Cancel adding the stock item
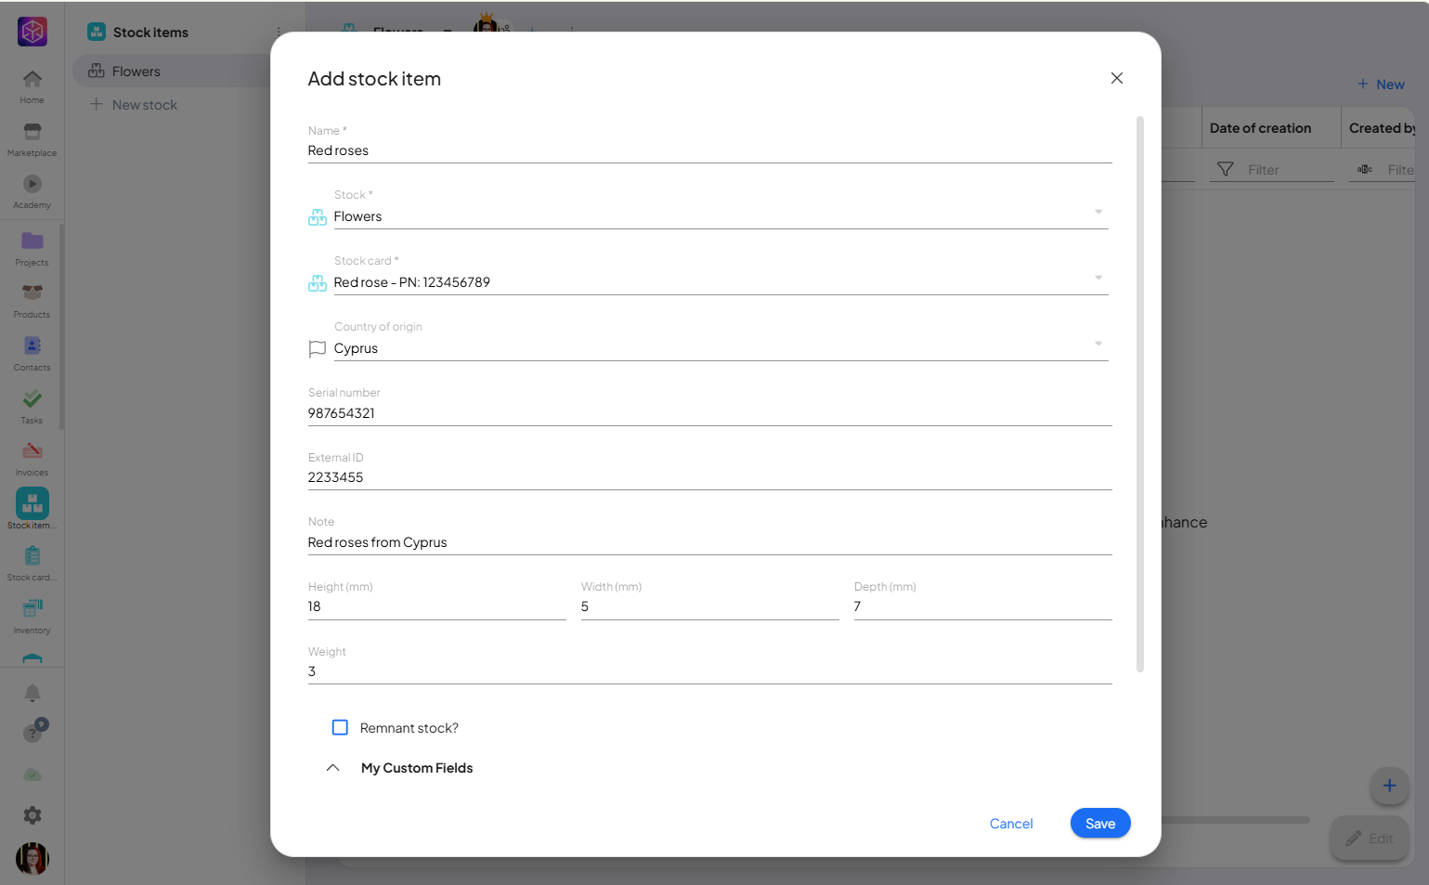Viewport: 1429px width, 885px height. 1010,824
